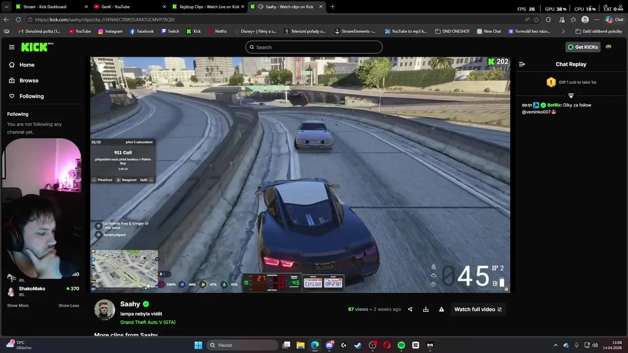Open a new browser tab

333,7
